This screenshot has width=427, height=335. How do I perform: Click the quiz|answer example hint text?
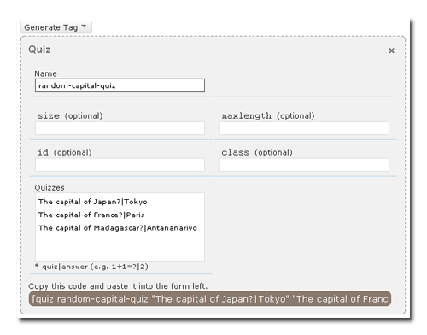coord(91,267)
